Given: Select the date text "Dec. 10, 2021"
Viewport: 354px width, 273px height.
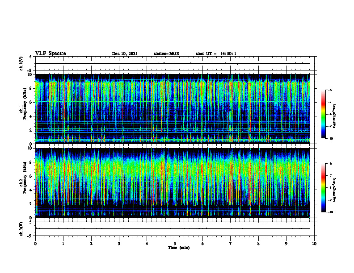Looking at the screenshot, I should tap(125, 54).
